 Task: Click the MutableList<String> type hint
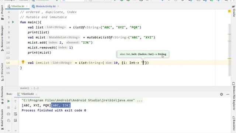pyautogui.click(x=63, y=37)
